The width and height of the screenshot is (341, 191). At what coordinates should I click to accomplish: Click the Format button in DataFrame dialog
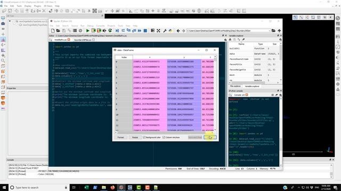[x=120, y=137]
